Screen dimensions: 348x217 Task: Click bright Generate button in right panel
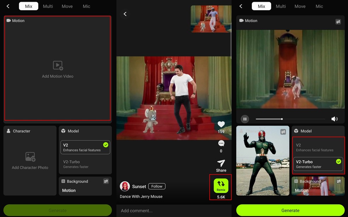(290, 210)
